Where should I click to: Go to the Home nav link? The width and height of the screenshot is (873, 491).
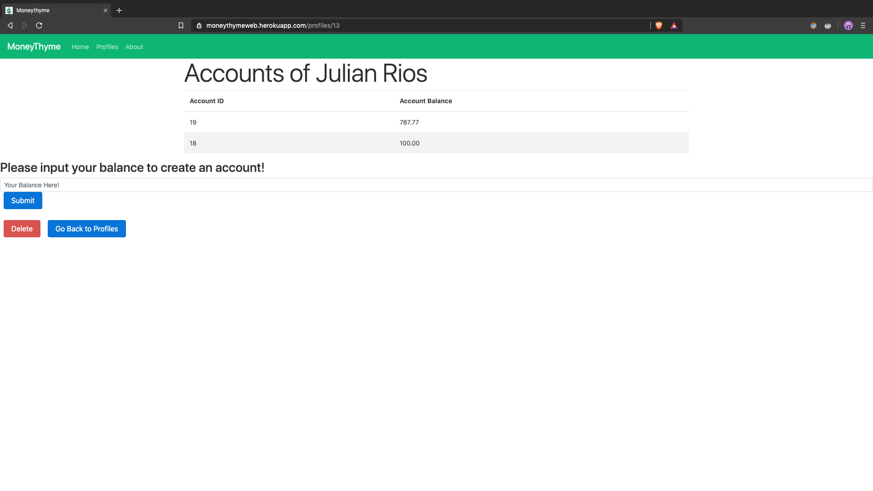[80, 47]
